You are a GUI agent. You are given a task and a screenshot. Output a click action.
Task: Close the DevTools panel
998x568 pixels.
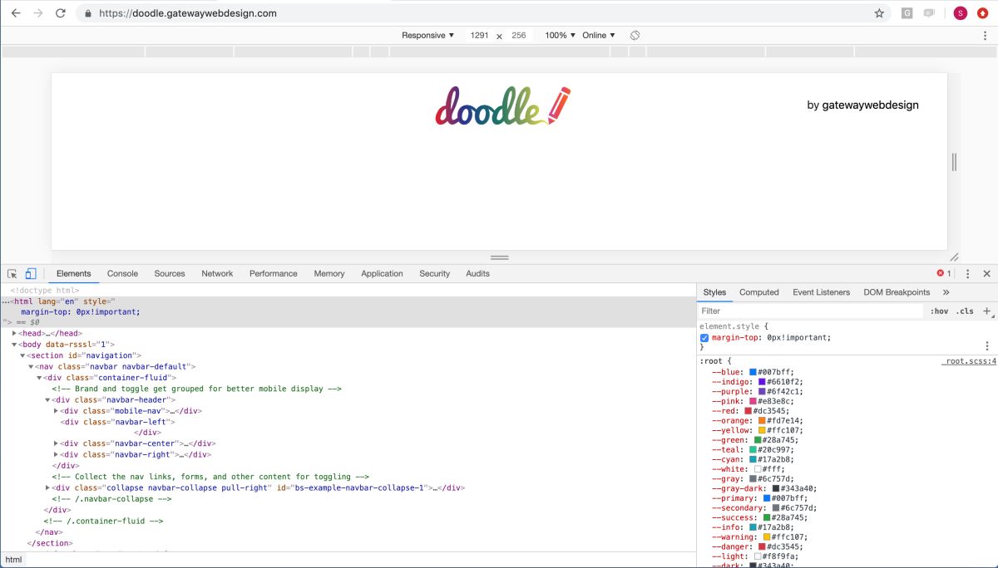tap(986, 273)
